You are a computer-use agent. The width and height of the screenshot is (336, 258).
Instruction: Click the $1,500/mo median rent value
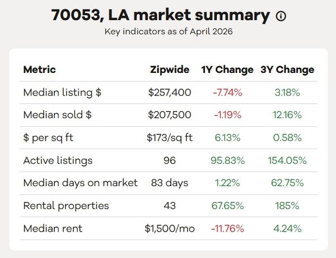pos(170,228)
